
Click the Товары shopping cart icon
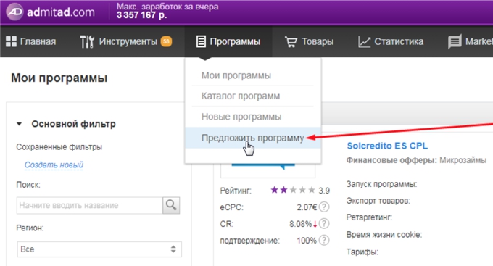tap(291, 41)
